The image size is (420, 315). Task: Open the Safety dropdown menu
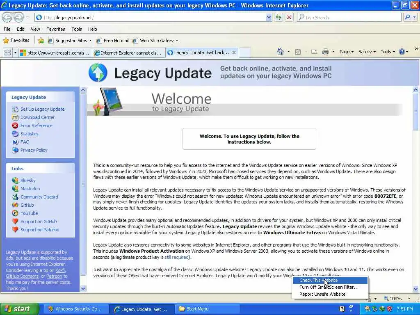point(367,52)
